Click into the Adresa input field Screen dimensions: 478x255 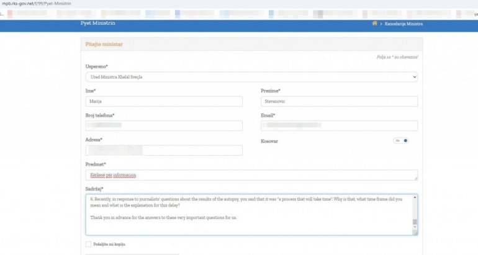(x=163, y=150)
